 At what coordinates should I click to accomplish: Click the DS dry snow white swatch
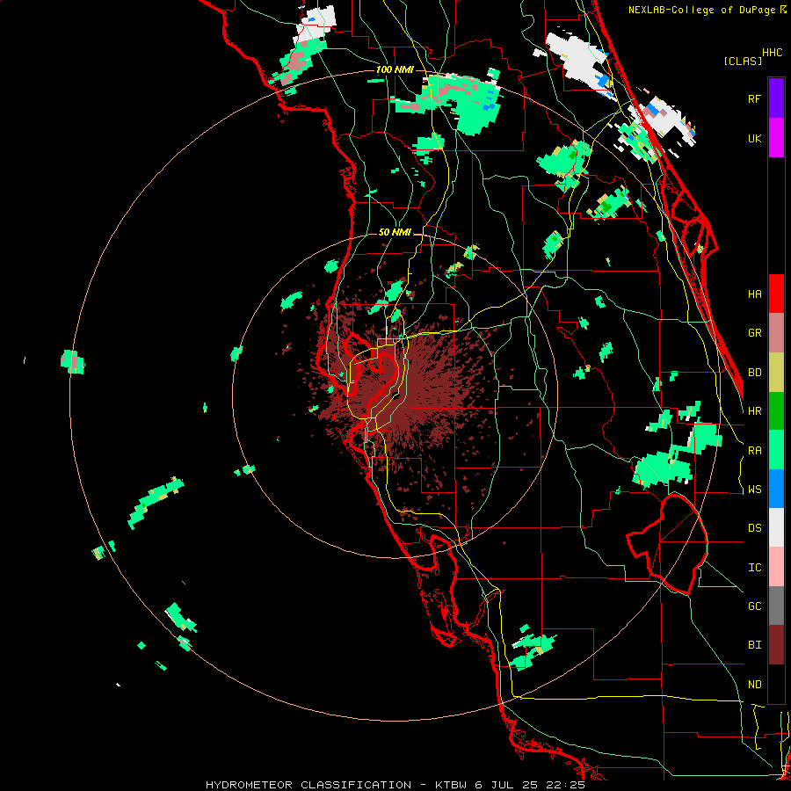776,527
